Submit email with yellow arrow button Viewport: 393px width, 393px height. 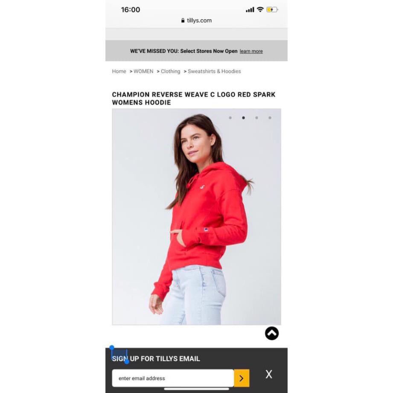242,378
